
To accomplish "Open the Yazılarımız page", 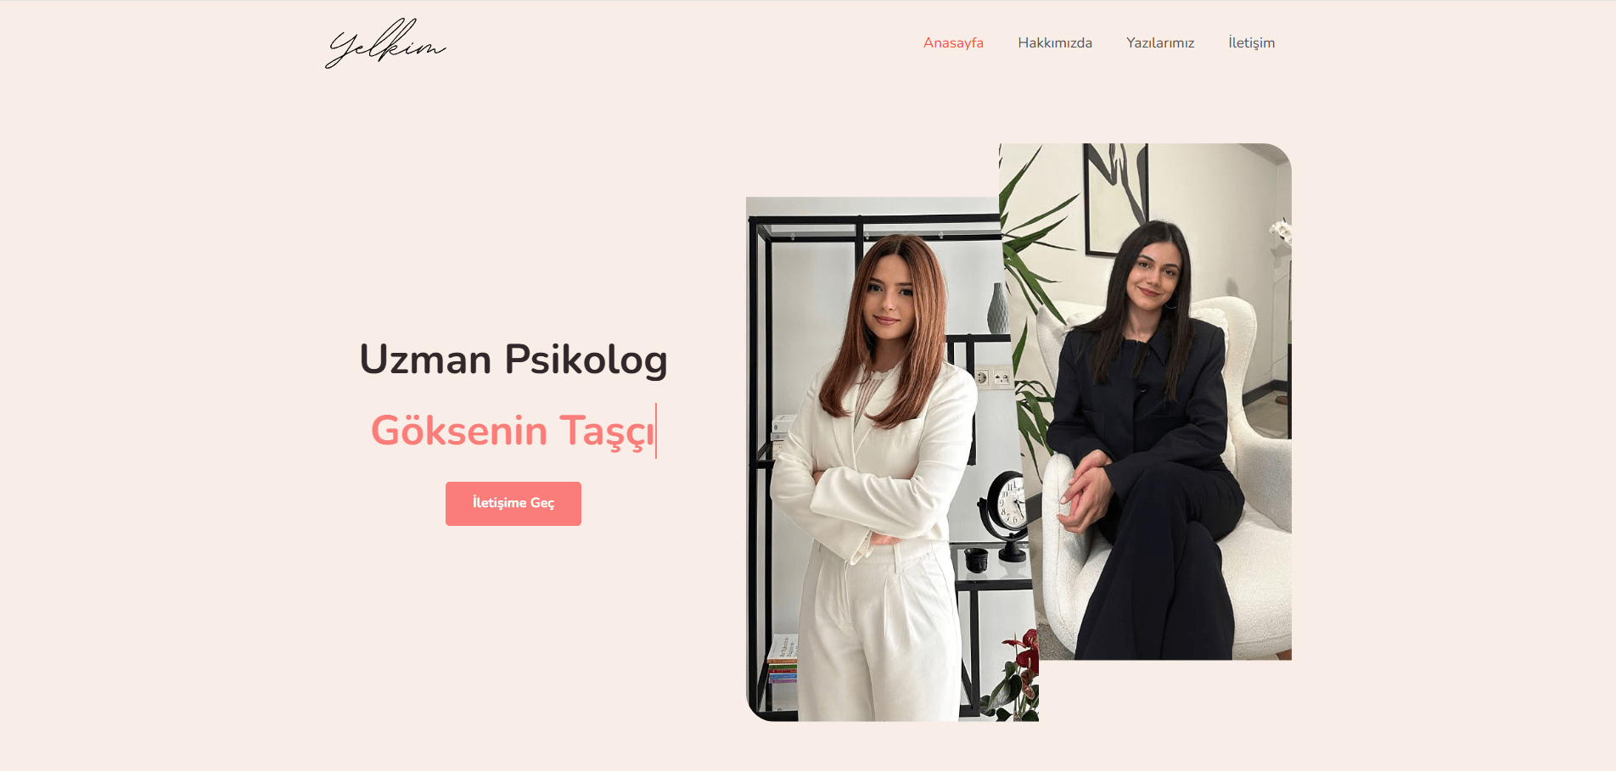I will pyautogui.click(x=1160, y=42).
